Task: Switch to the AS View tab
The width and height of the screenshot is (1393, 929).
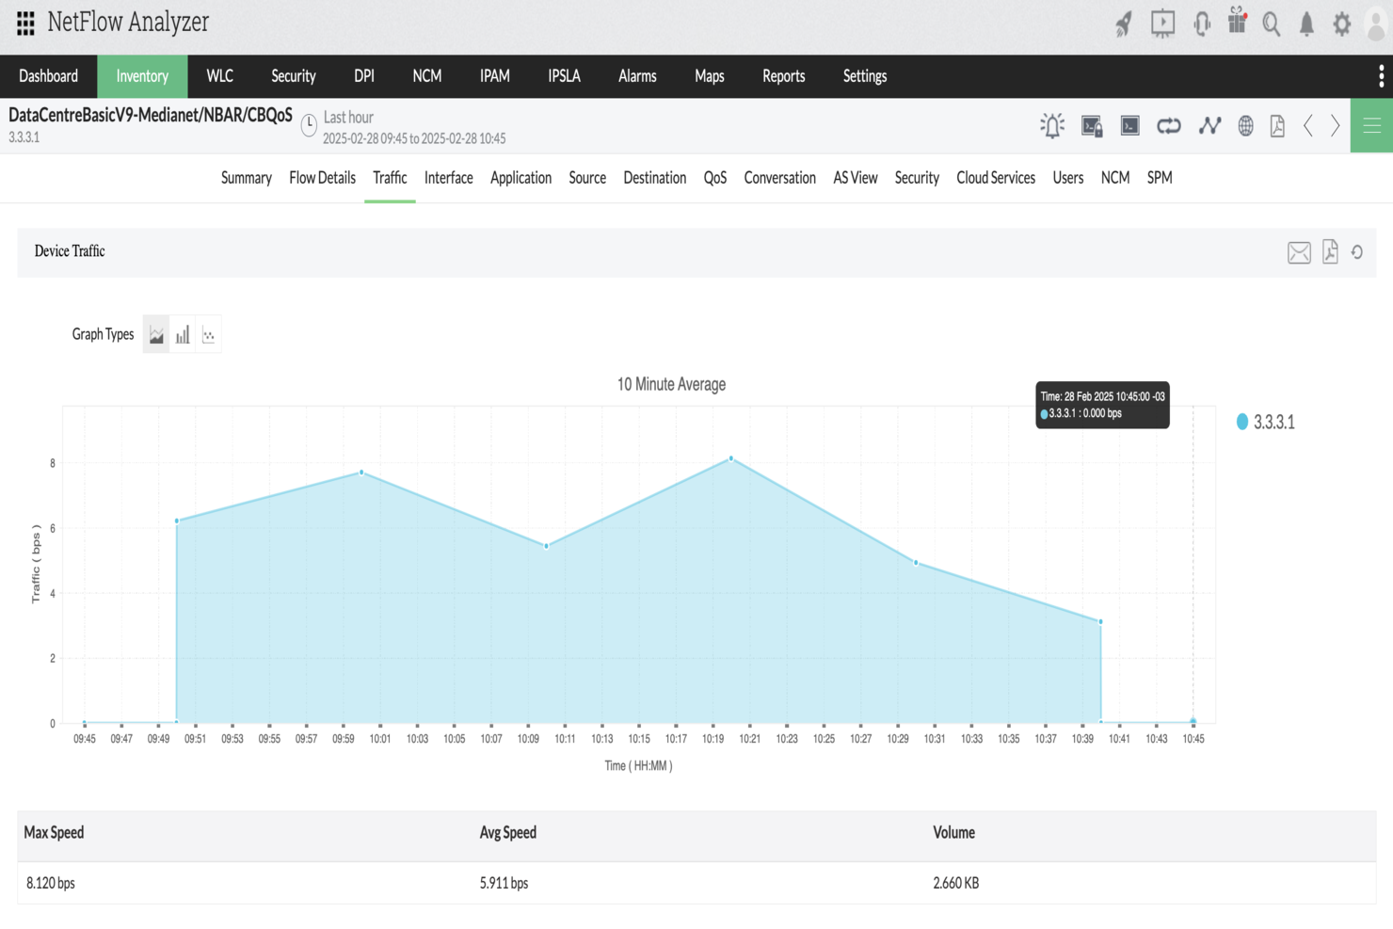Action: pyautogui.click(x=856, y=178)
